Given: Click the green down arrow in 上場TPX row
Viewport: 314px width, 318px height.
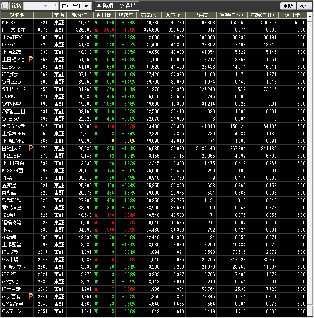Looking at the screenshot, I should coord(96,37).
